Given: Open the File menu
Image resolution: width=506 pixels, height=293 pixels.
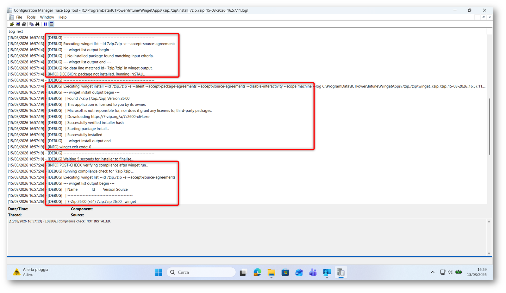Looking at the screenshot, I should (19, 17).
